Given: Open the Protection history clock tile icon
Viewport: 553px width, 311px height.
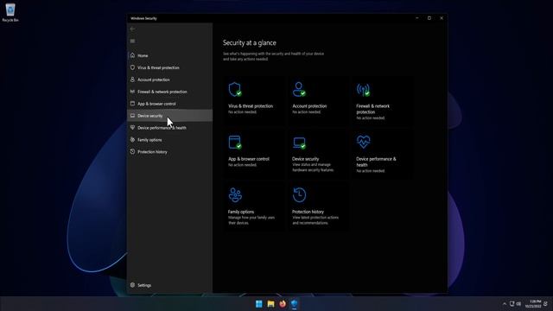Looking at the screenshot, I should [299, 195].
